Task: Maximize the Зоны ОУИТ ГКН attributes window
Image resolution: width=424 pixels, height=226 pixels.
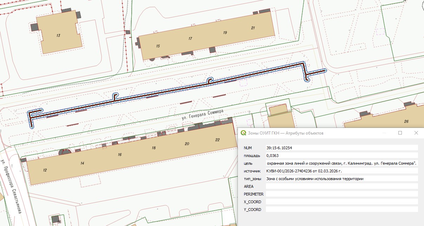Action: 400,133
